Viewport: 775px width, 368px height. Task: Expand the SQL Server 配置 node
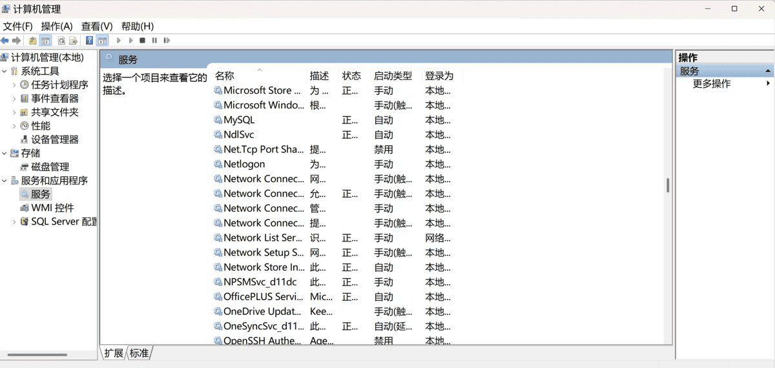pyautogui.click(x=14, y=221)
